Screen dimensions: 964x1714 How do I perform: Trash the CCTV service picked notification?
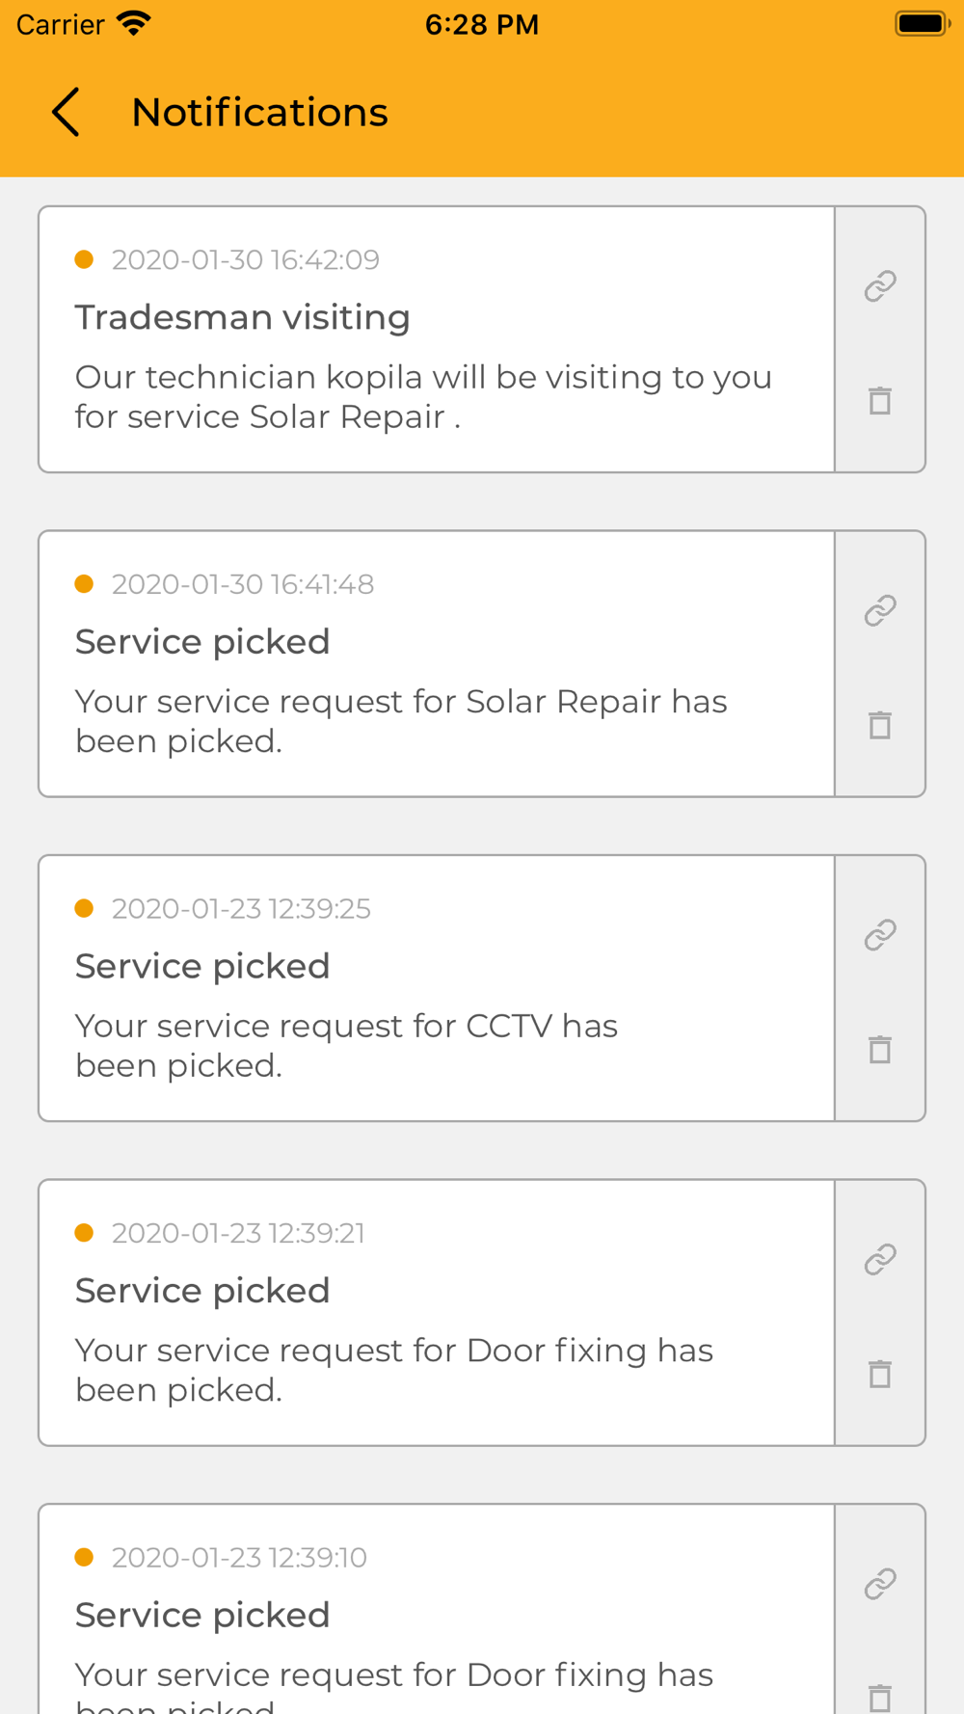pyautogui.click(x=880, y=1049)
